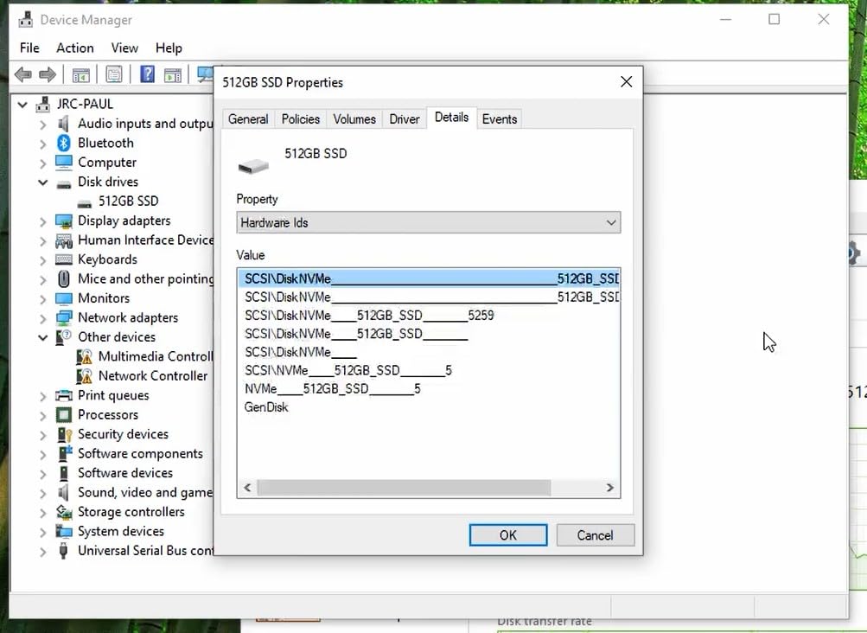Click the Action pane toolbar icon
This screenshot has width=867, height=633.
pyautogui.click(x=173, y=74)
